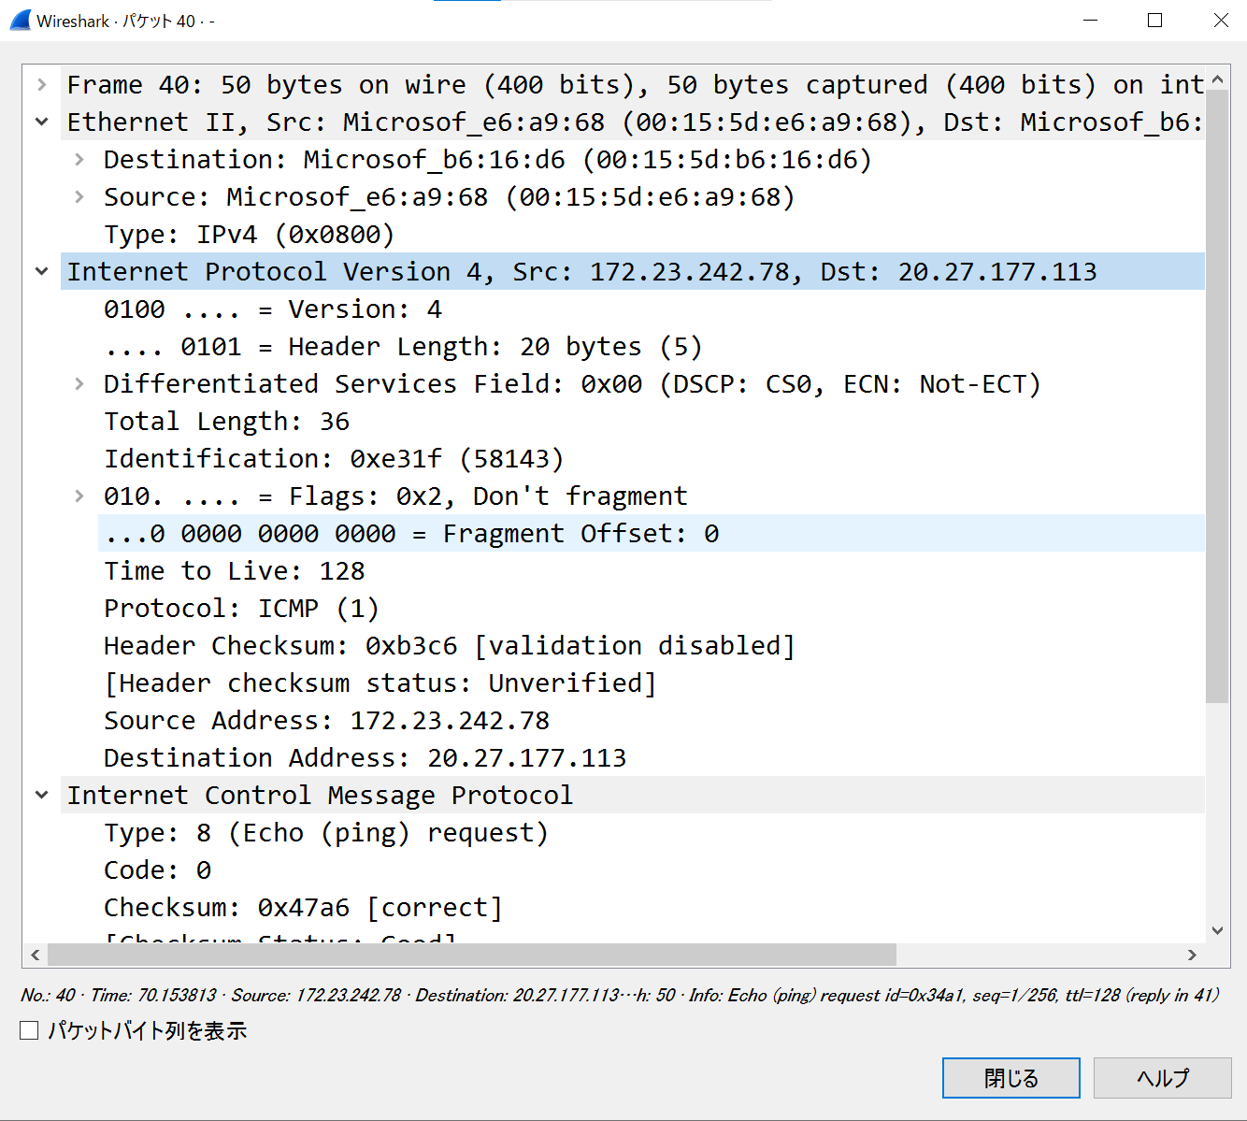Image resolution: width=1247 pixels, height=1121 pixels.
Task: Collapse the Ethernet II section
Action: pos(42,122)
